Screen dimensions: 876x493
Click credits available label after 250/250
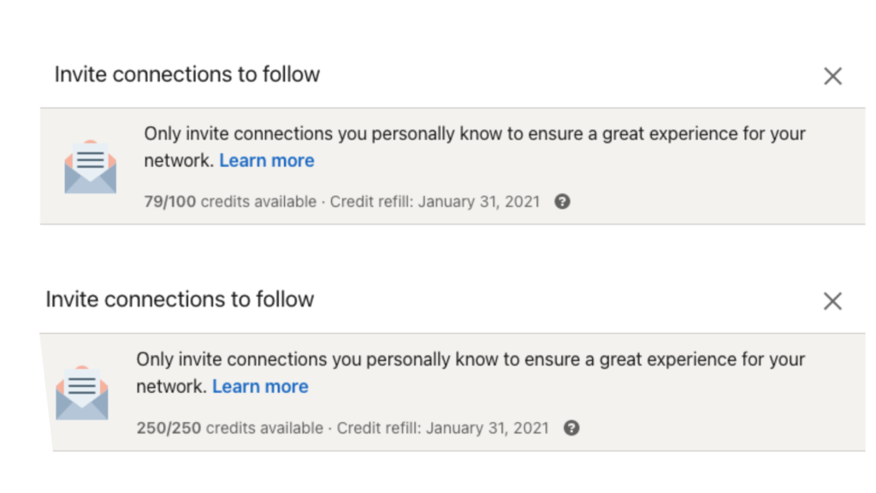pyautogui.click(x=265, y=428)
